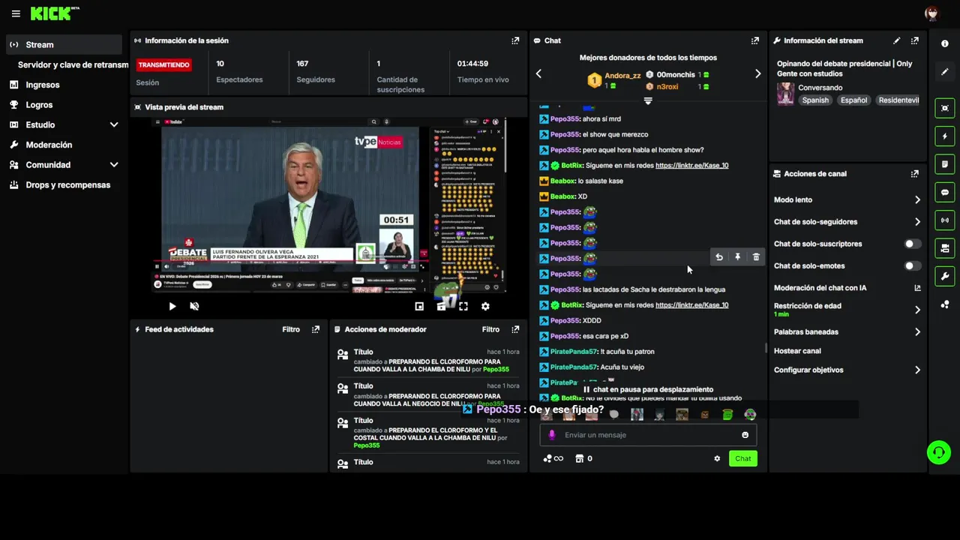
Task: Click the three-dots community icon in right sidebar
Action: [x=944, y=304]
